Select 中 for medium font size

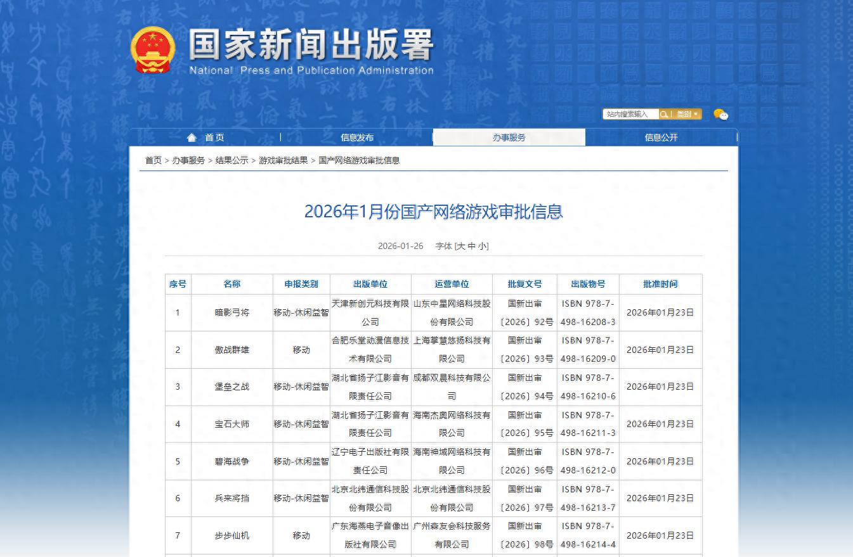click(x=471, y=246)
